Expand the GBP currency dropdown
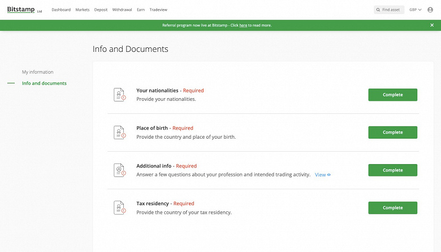 pyautogui.click(x=416, y=10)
